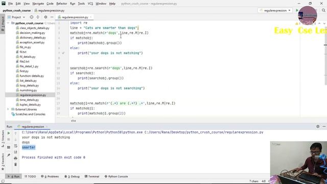Hide the Run tool window

click(x=324, y=126)
